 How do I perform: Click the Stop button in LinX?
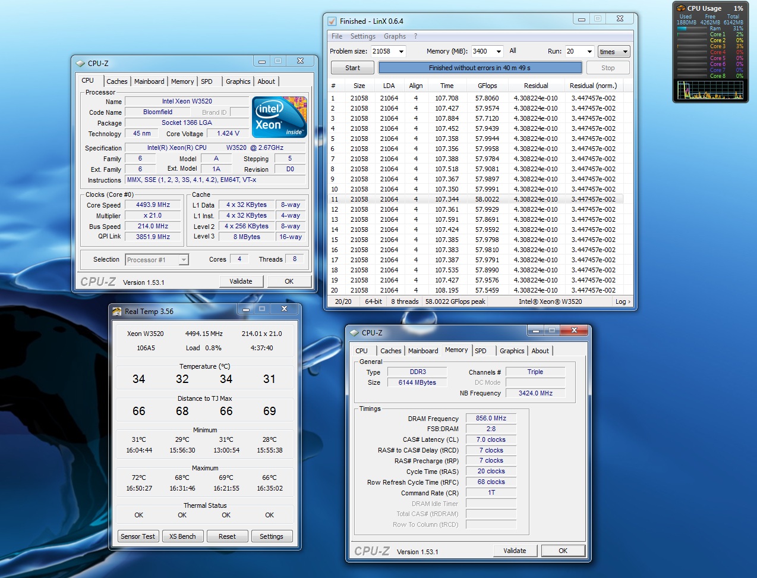608,68
